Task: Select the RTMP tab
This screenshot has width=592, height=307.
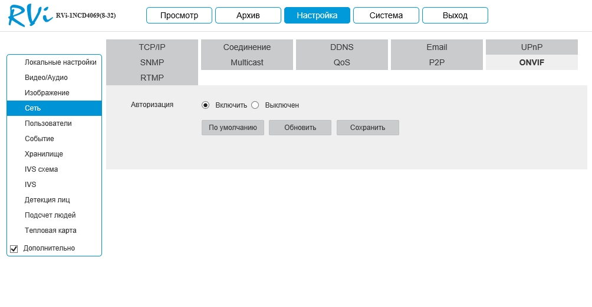Action: click(x=152, y=78)
